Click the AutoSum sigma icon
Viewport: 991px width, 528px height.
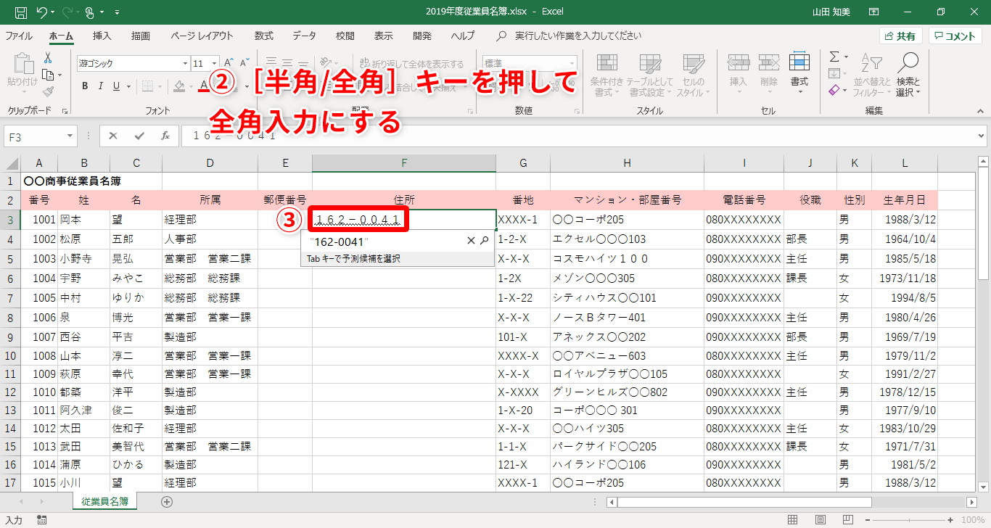tap(834, 57)
